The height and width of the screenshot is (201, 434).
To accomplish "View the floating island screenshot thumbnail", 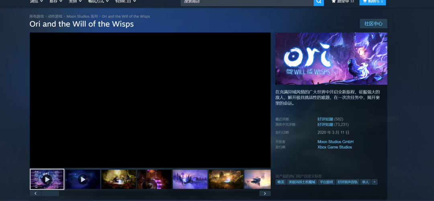I will point(258,179).
